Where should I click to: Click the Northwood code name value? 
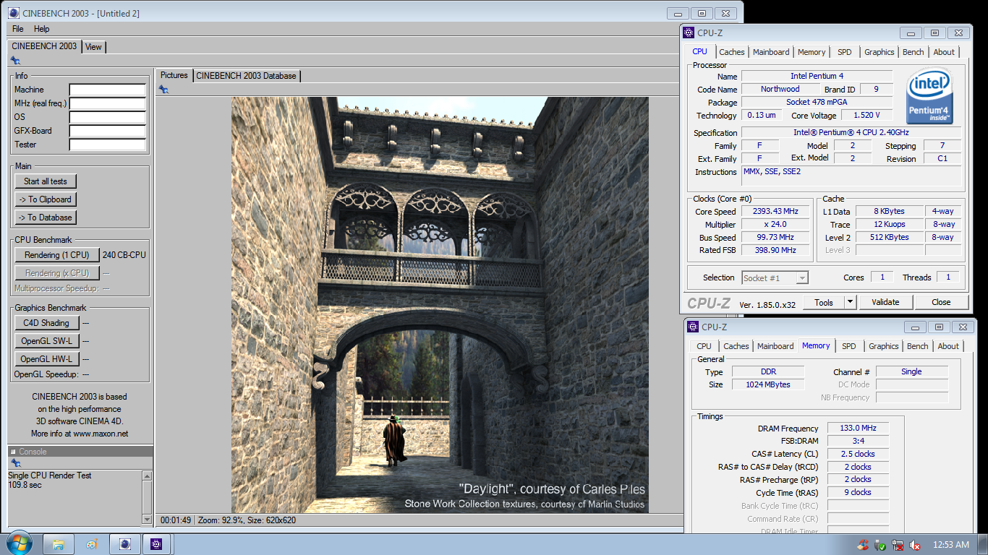point(780,90)
